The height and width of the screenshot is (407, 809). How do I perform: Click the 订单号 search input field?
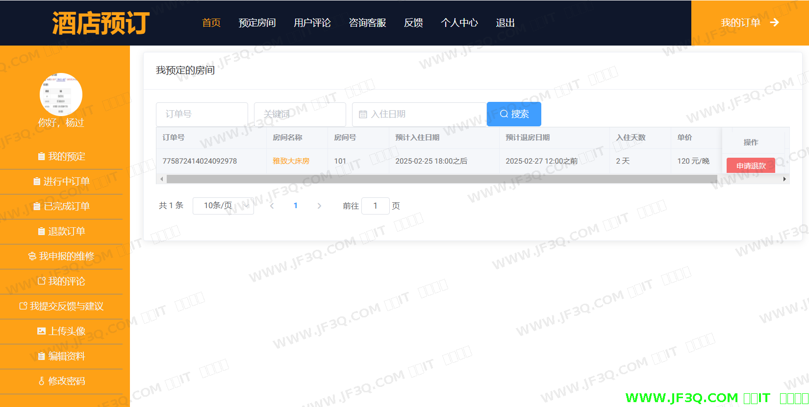point(202,115)
